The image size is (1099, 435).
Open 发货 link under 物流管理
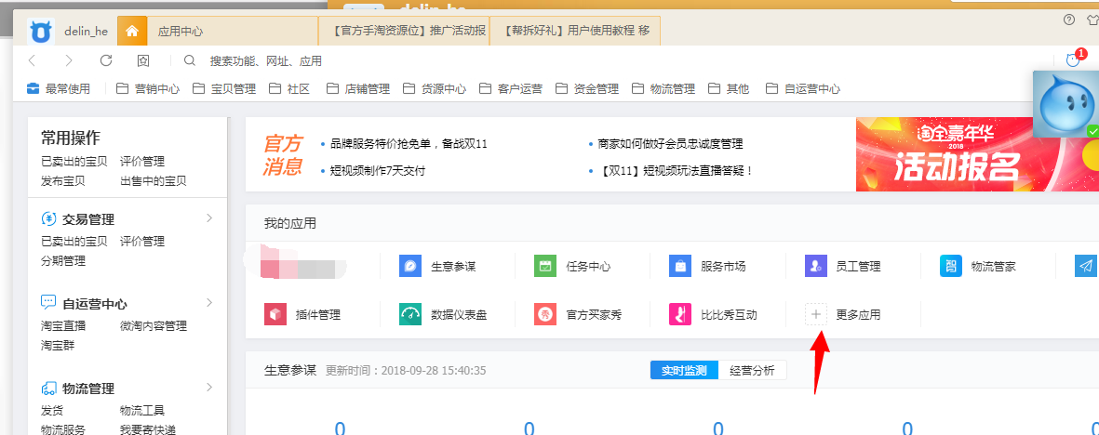pos(52,410)
